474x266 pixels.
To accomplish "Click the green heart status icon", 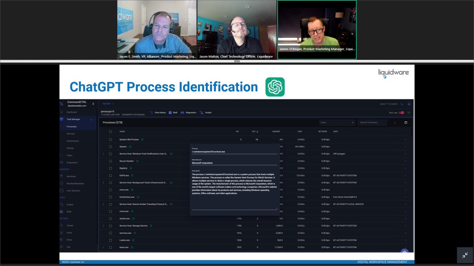I will pos(409,113).
